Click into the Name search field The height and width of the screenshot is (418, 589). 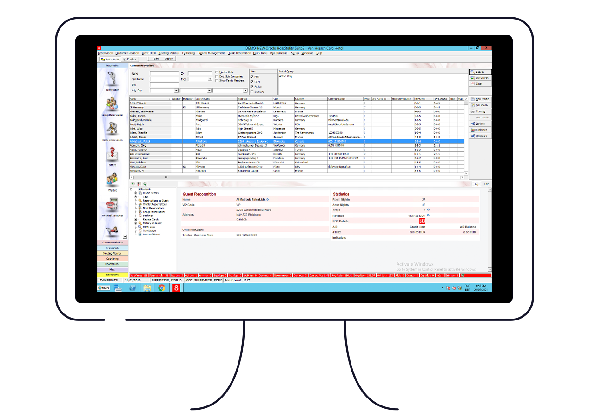[x=164, y=73]
